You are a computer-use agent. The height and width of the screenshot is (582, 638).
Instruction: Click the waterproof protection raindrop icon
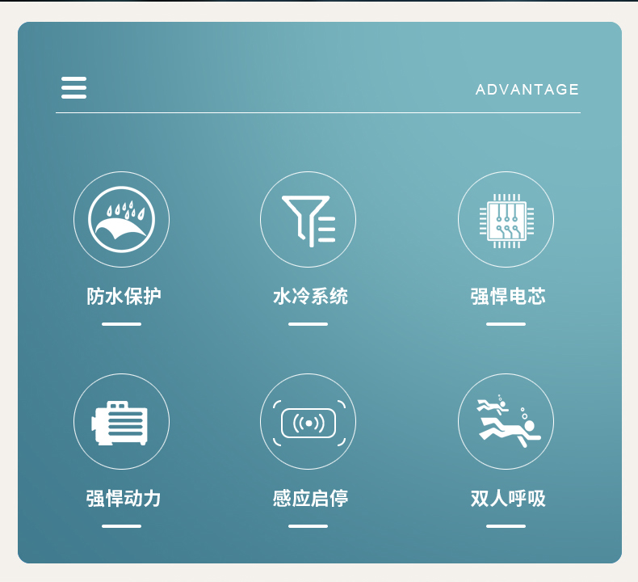pyautogui.click(x=121, y=220)
